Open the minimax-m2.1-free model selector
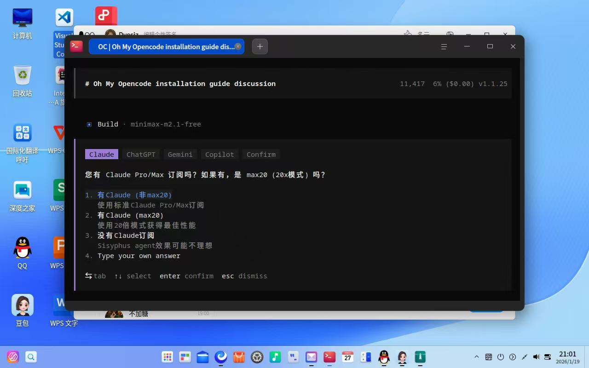The image size is (589, 368). 166,124
